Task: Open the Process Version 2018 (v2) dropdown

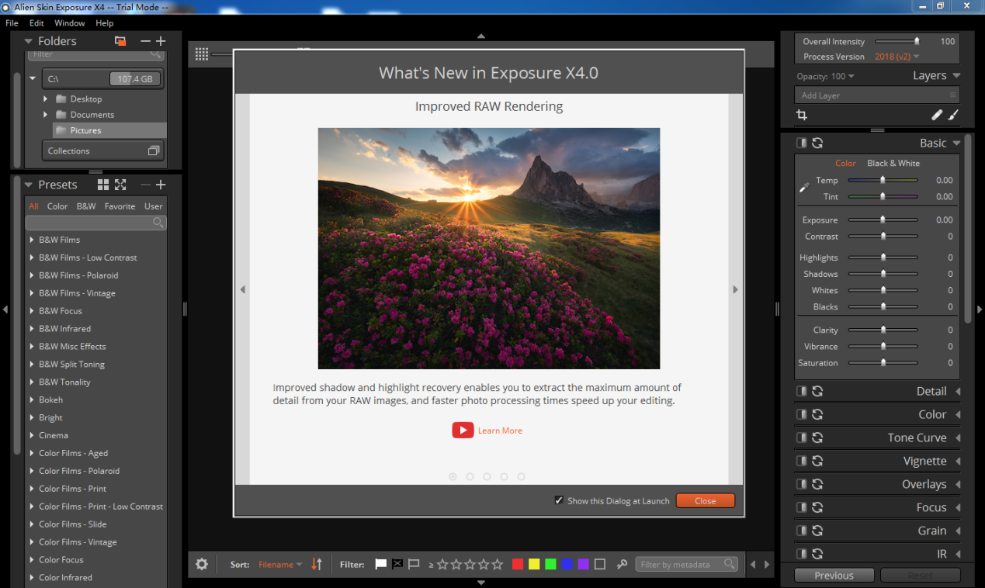Action: [897, 57]
